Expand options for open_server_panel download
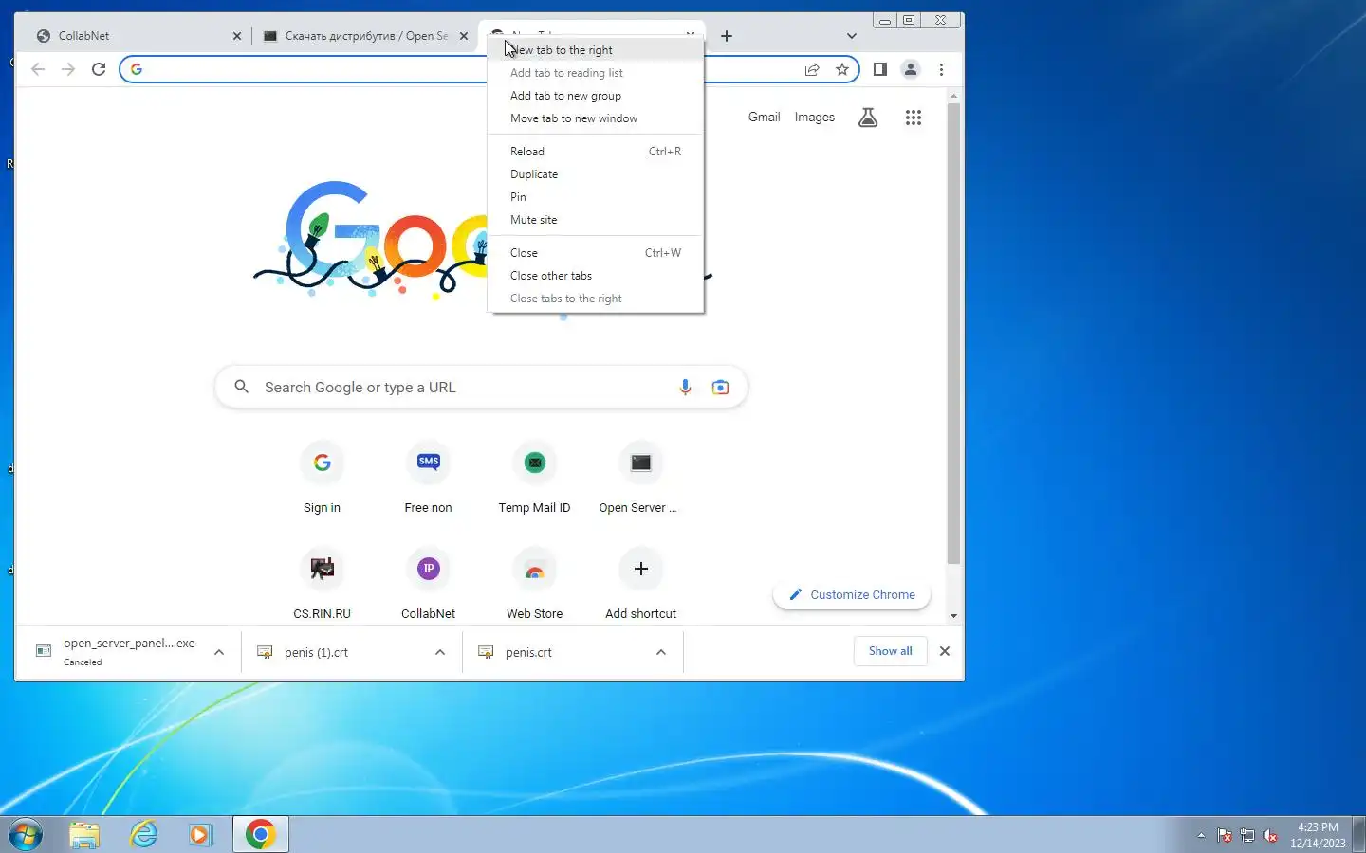The image size is (1366, 853). [219, 652]
